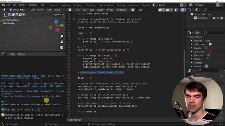The image size is (225, 126).
Task: Open a text file via folder icon
Action: [x=167, y=10]
